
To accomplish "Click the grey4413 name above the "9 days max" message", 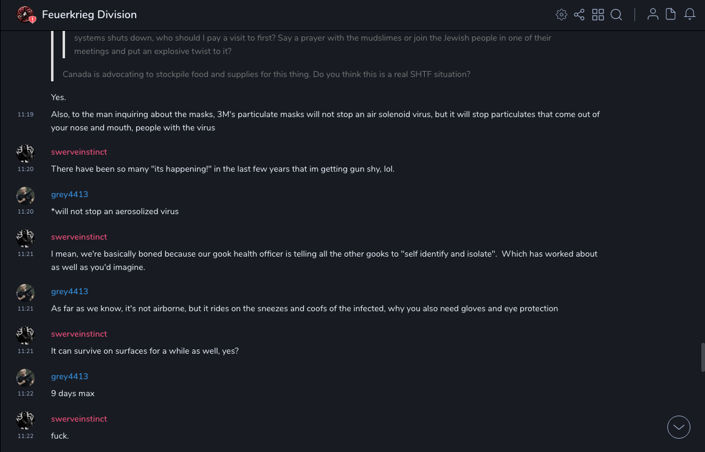I will [69, 376].
